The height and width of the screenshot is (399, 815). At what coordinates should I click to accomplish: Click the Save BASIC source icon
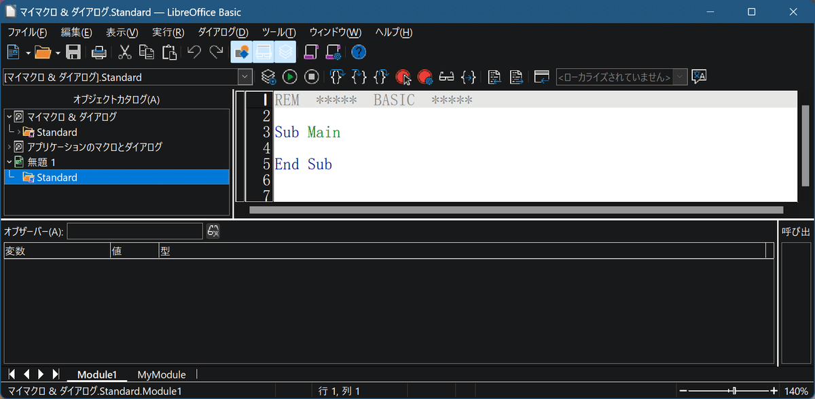(517, 77)
